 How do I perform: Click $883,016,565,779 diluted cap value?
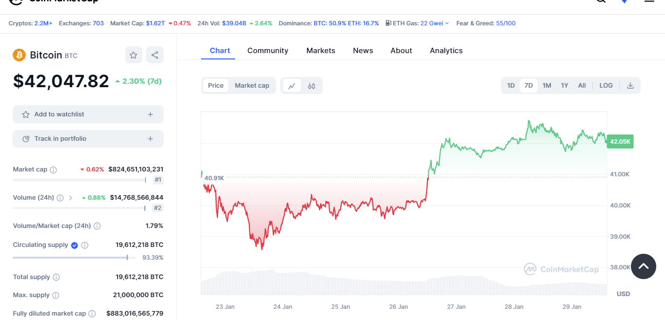135,314
